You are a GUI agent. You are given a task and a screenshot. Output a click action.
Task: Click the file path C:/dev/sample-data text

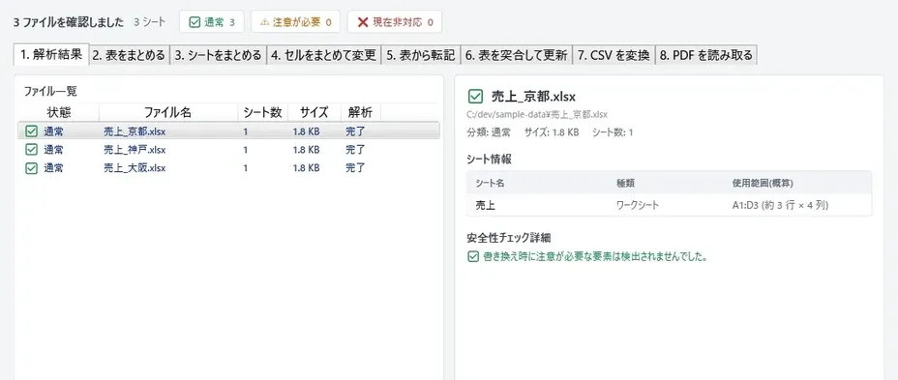pyautogui.click(x=537, y=114)
